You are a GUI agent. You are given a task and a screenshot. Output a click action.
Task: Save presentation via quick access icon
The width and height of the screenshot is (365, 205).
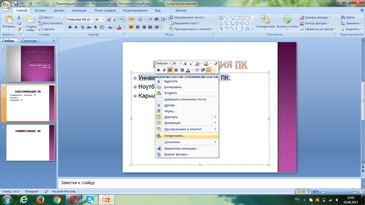(x=16, y=3)
